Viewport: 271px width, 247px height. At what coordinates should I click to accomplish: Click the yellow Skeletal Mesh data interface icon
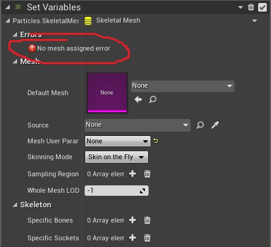coord(88,21)
